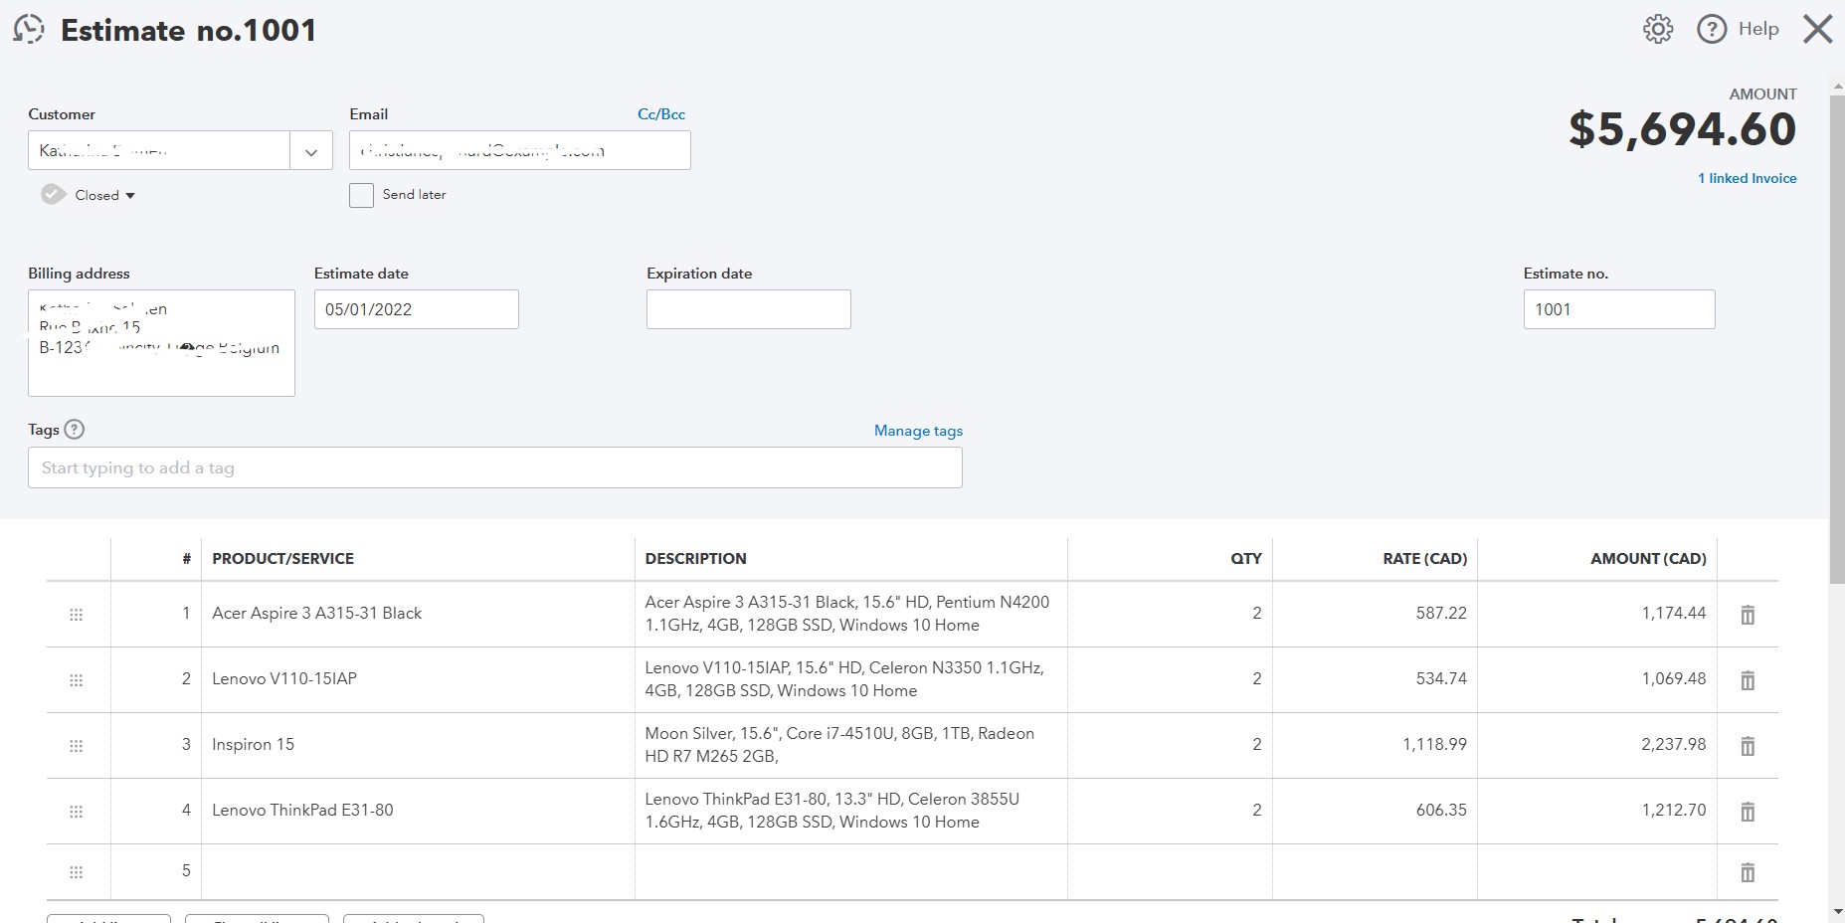Image resolution: width=1845 pixels, height=923 pixels.
Task: Click trash icon for Lenovo ThinkPad E31-80
Action: (x=1748, y=812)
